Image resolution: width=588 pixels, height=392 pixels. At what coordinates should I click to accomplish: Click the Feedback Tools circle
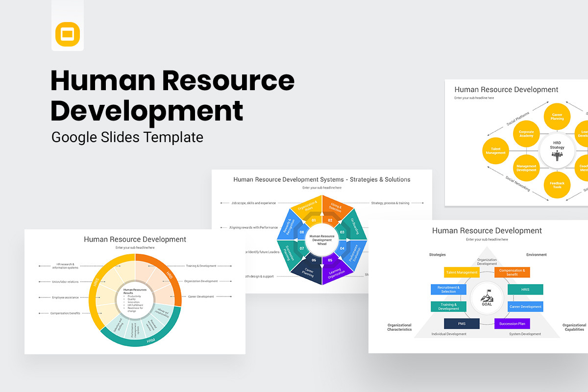(557, 184)
